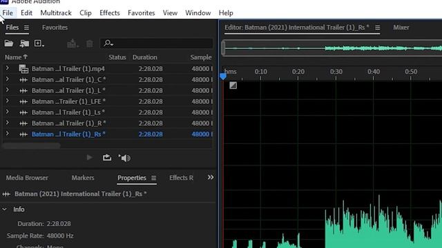The height and width of the screenshot is (248, 442).
Task: Toggle the Auto-Play speaker icon
Action: (124, 158)
